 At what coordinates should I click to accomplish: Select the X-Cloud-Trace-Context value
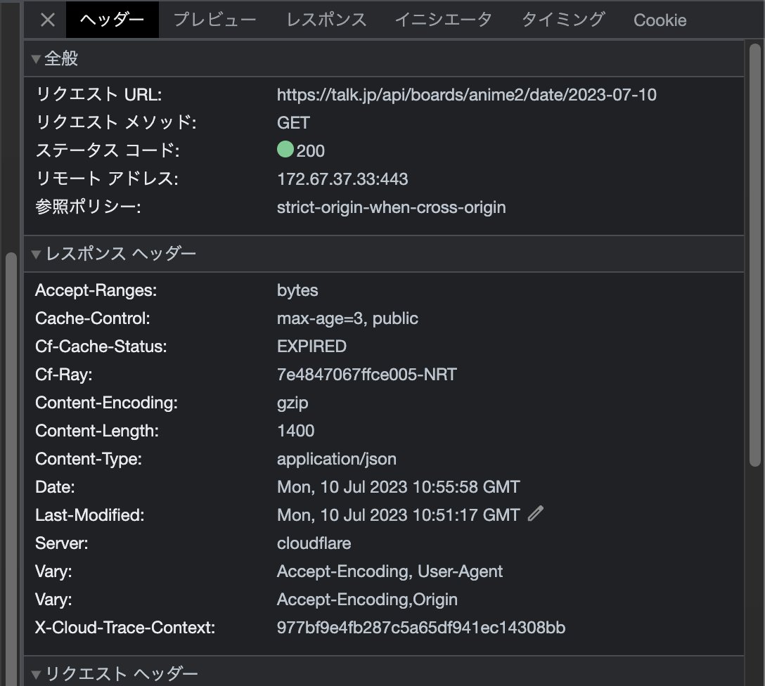click(421, 627)
